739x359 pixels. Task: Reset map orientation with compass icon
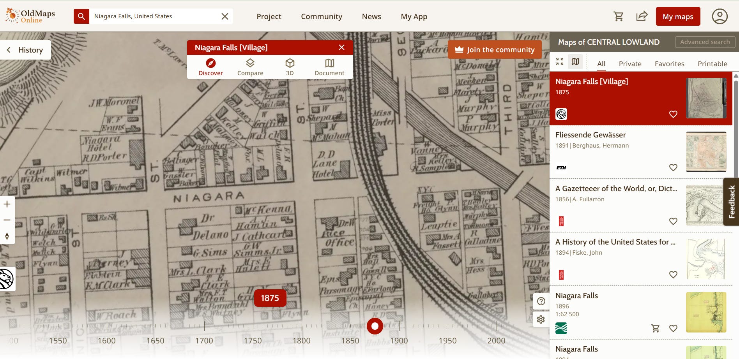(x=7, y=236)
